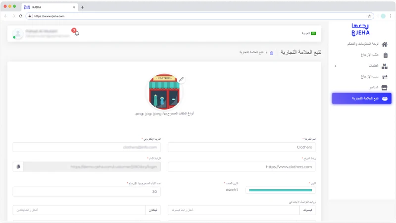
Task: Open the stores shop icon in the sidebar
Action: (385, 88)
